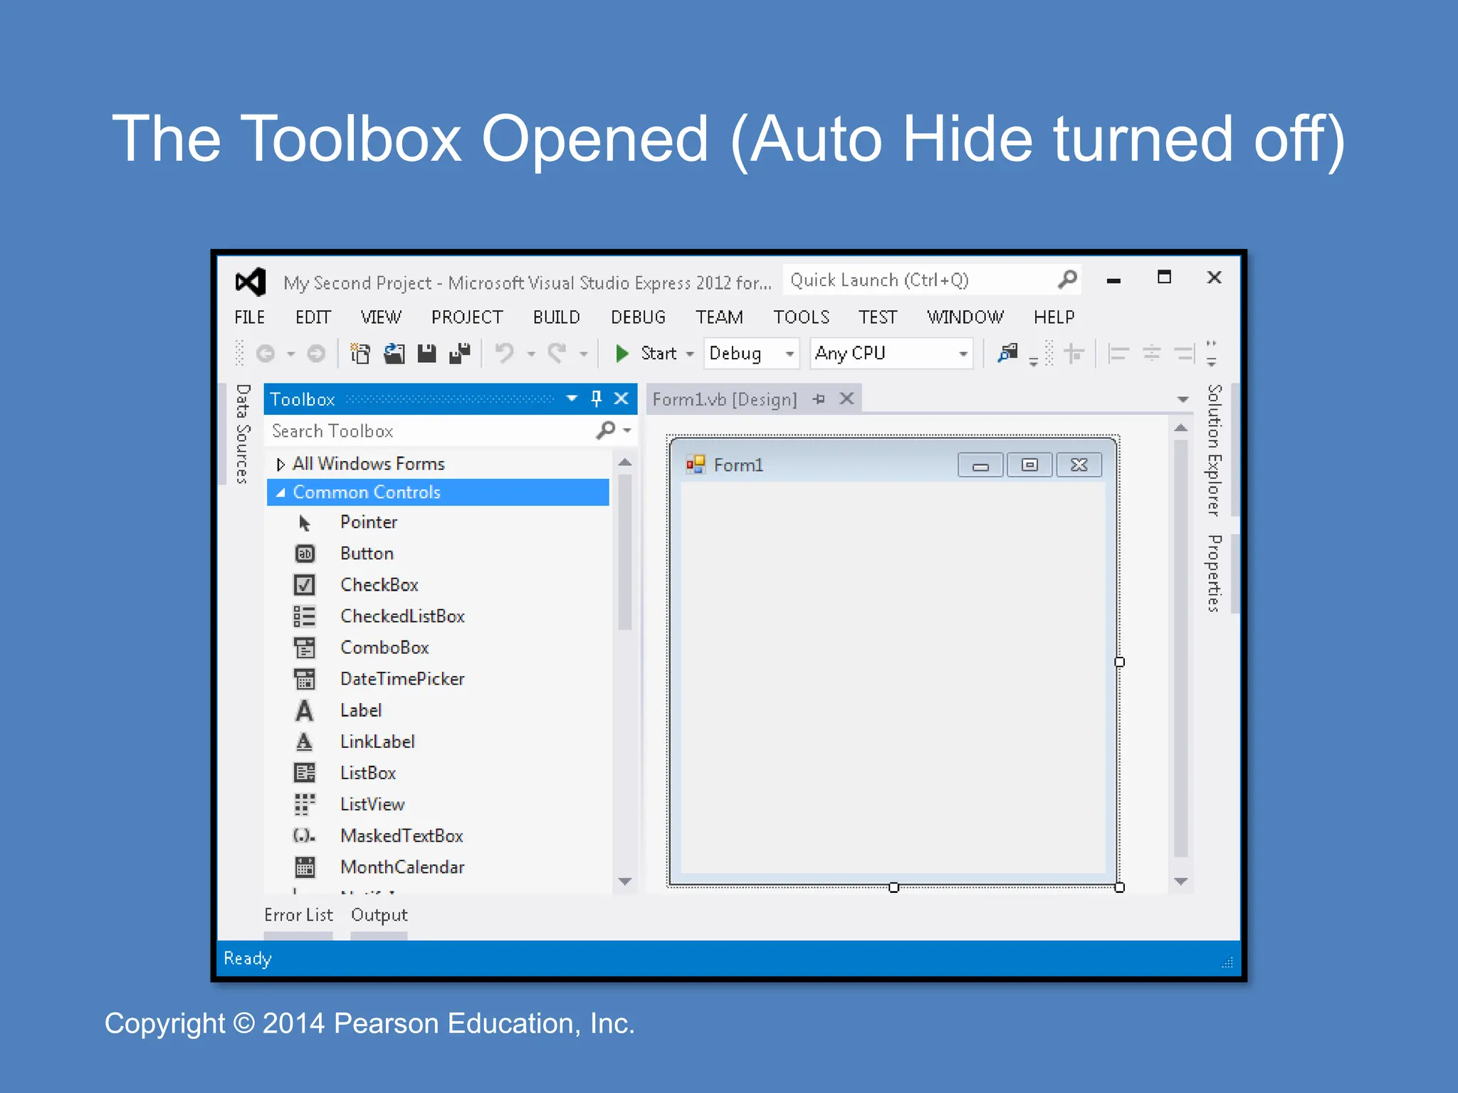Open the Search Toolbox options dropdown
Image resolution: width=1458 pixels, height=1093 pixels.
627,430
